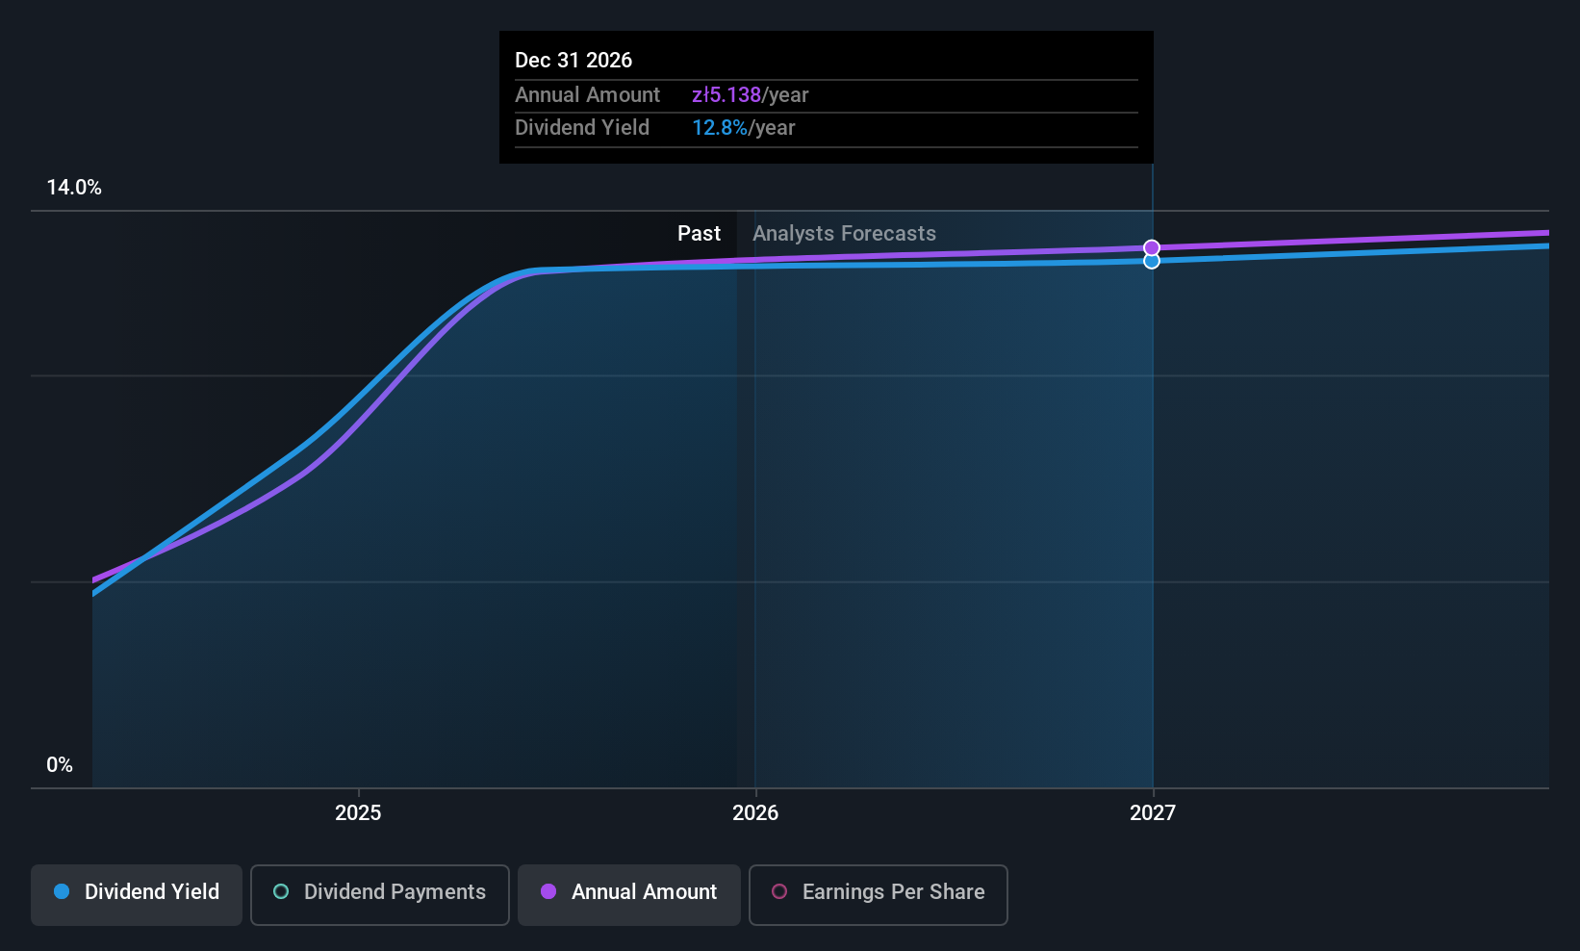The image size is (1580, 951).
Task: Toggle the Dividend Yield legend indicator
Action: (x=62, y=892)
